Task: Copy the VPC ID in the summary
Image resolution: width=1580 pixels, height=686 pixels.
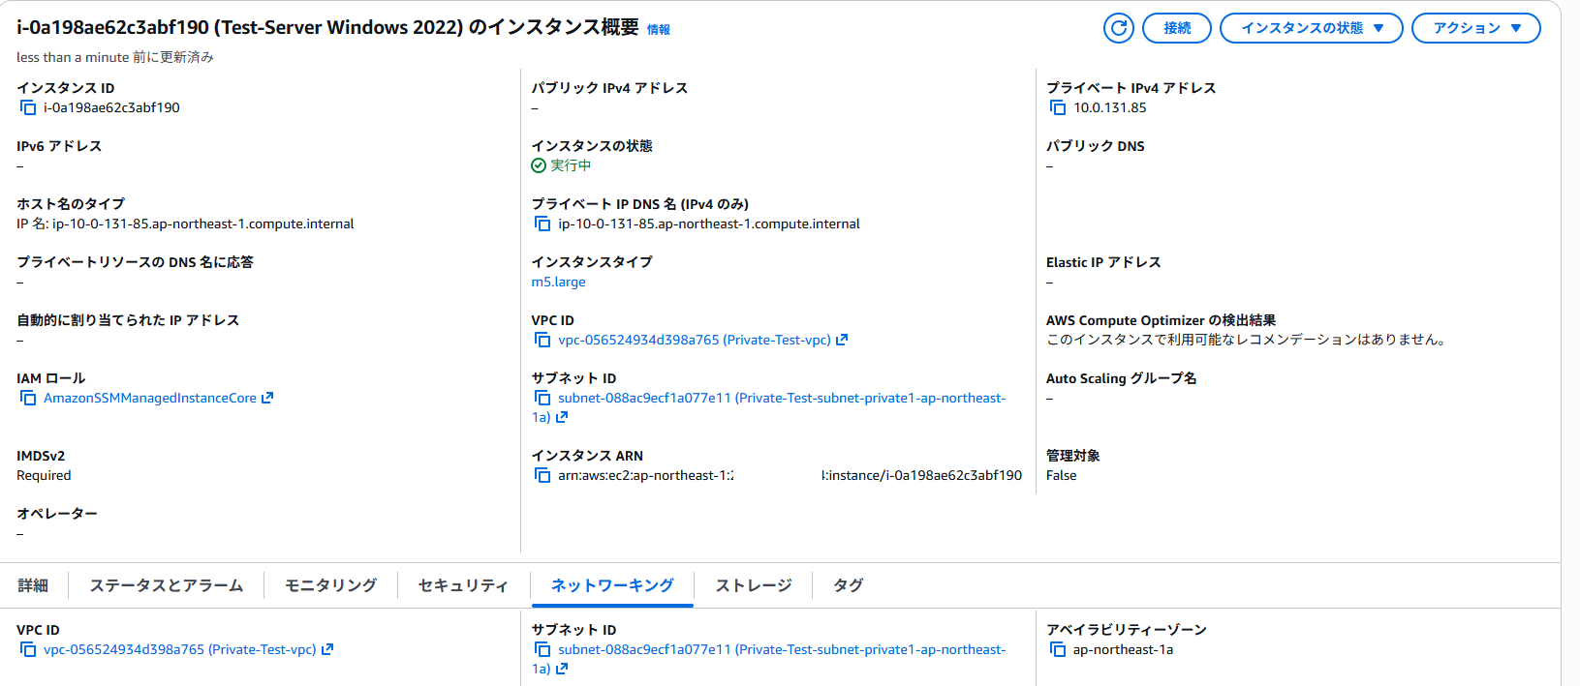Action: 542,340
